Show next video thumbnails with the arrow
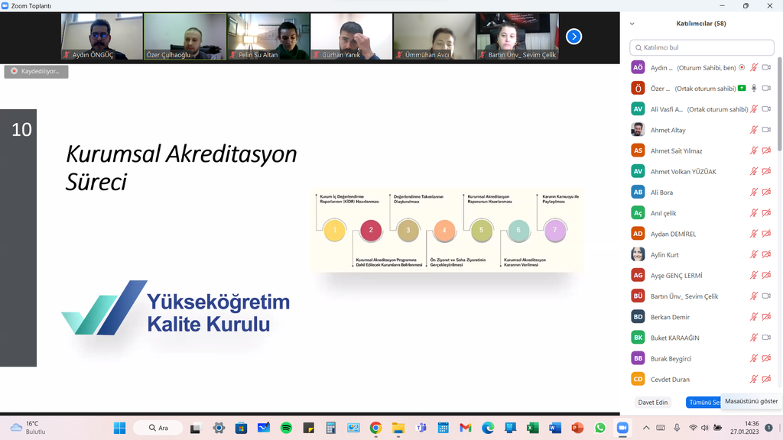The width and height of the screenshot is (783, 440). click(x=573, y=36)
